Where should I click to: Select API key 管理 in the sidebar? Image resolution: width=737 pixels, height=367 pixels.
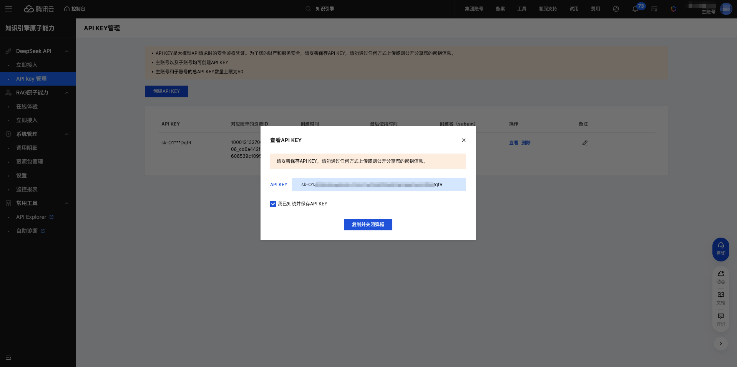pyautogui.click(x=31, y=79)
